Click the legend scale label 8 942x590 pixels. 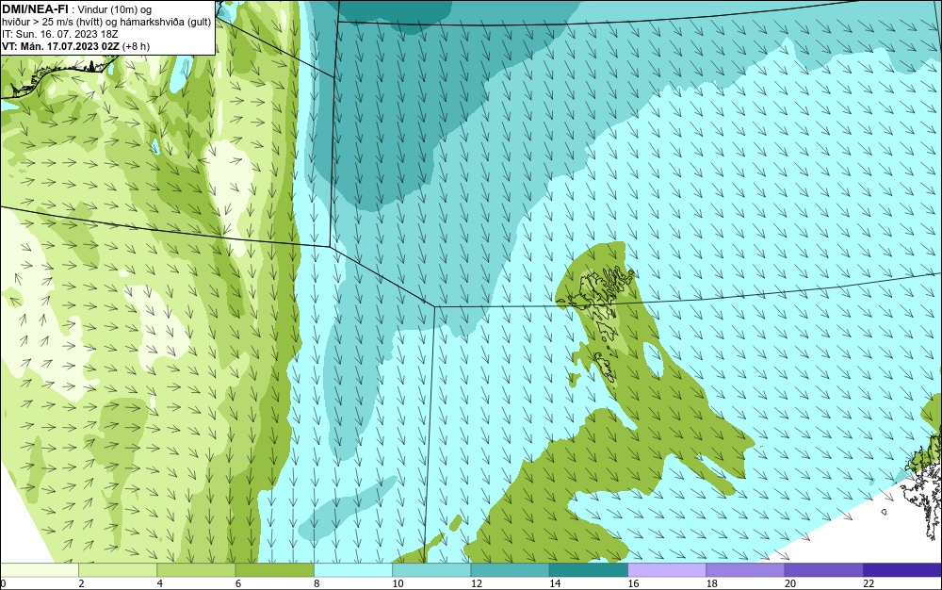click(317, 583)
